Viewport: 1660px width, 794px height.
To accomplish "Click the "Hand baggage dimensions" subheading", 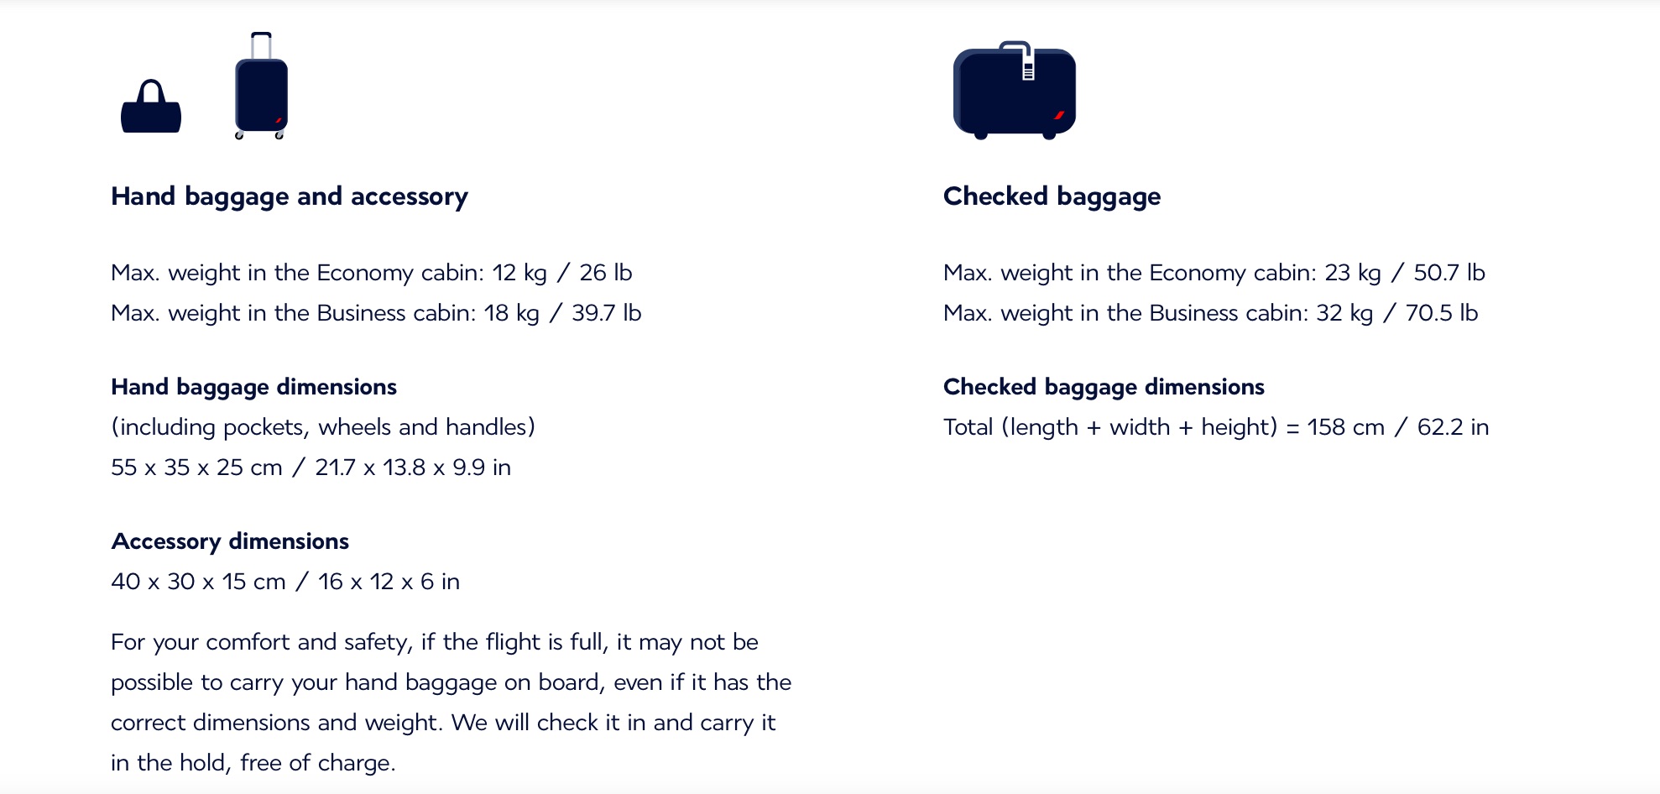I will 253,387.
